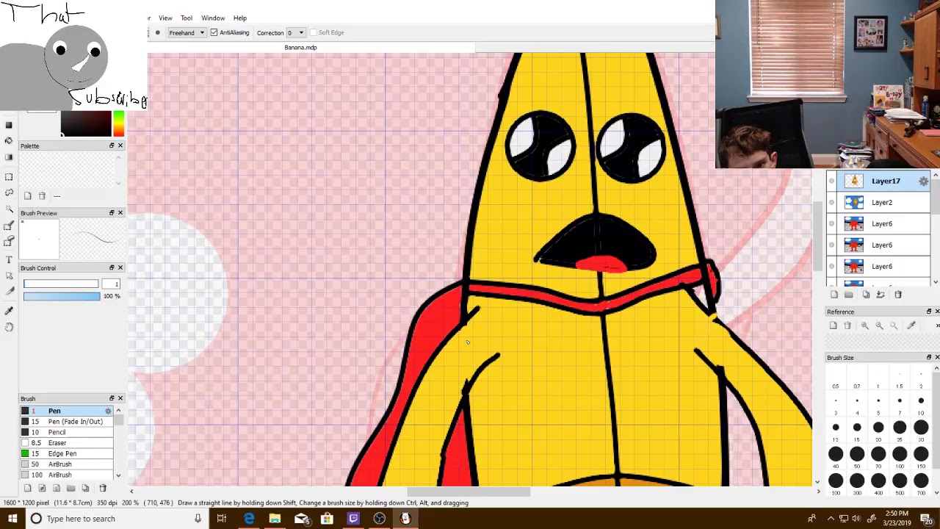Pick color with Reference panel eyedropper
Image resolution: width=940 pixels, height=529 pixels.
point(911,325)
